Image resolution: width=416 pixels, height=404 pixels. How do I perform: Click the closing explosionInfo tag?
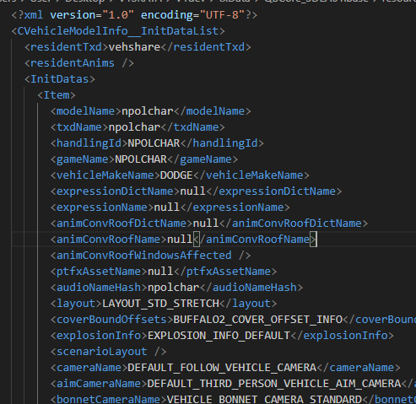pos(342,336)
